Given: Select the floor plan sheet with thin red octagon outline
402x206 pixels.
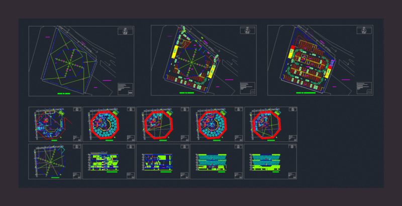Looking at the screenshot, I should click(x=55, y=124).
